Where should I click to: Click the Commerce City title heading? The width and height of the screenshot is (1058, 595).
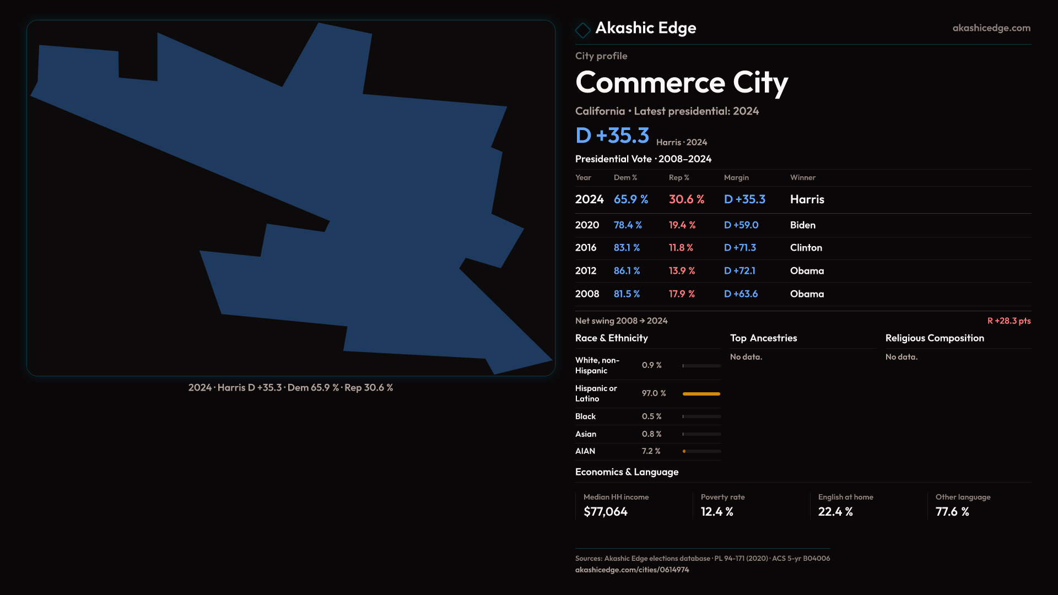point(681,83)
